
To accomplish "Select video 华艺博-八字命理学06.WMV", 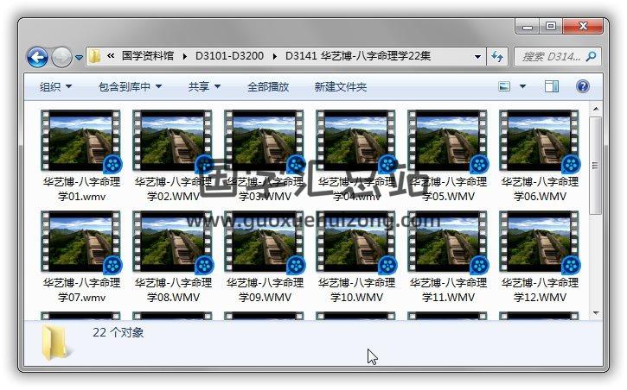I will tap(540, 156).
